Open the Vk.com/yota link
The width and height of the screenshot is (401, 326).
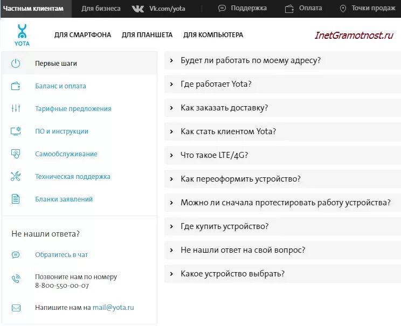pos(167,9)
